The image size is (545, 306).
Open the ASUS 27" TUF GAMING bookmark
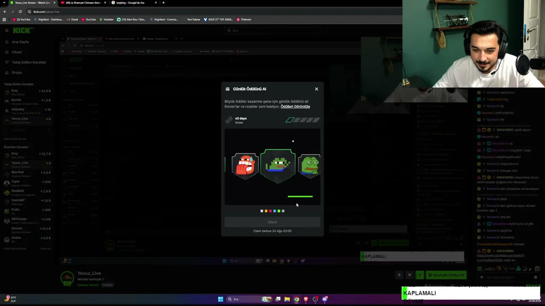pyautogui.click(x=218, y=20)
